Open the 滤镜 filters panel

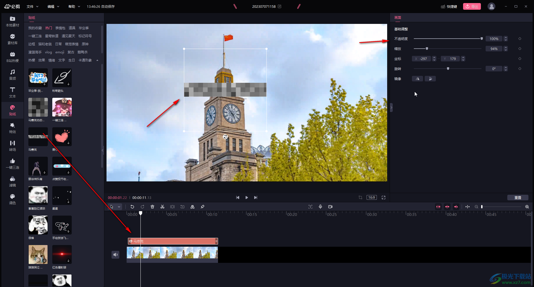pyautogui.click(x=13, y=182)
